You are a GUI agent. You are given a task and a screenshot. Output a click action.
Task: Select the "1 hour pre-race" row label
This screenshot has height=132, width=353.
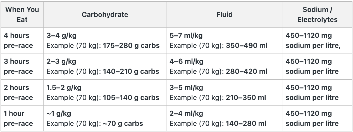click(18, 118)
